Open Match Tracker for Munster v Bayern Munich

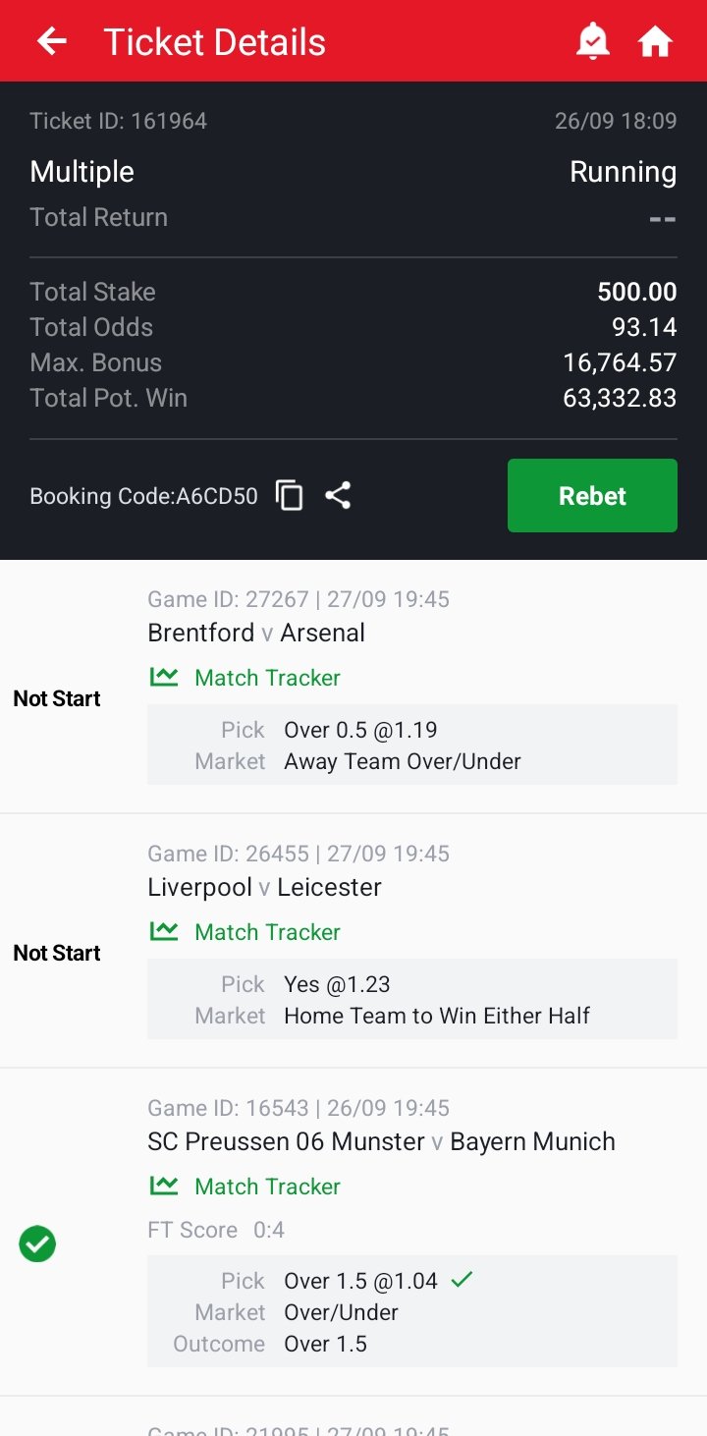point(267,1187)
